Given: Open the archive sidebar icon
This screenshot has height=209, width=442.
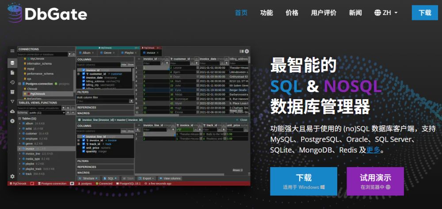Looking at the screenshot, I should tap(12, 92).
